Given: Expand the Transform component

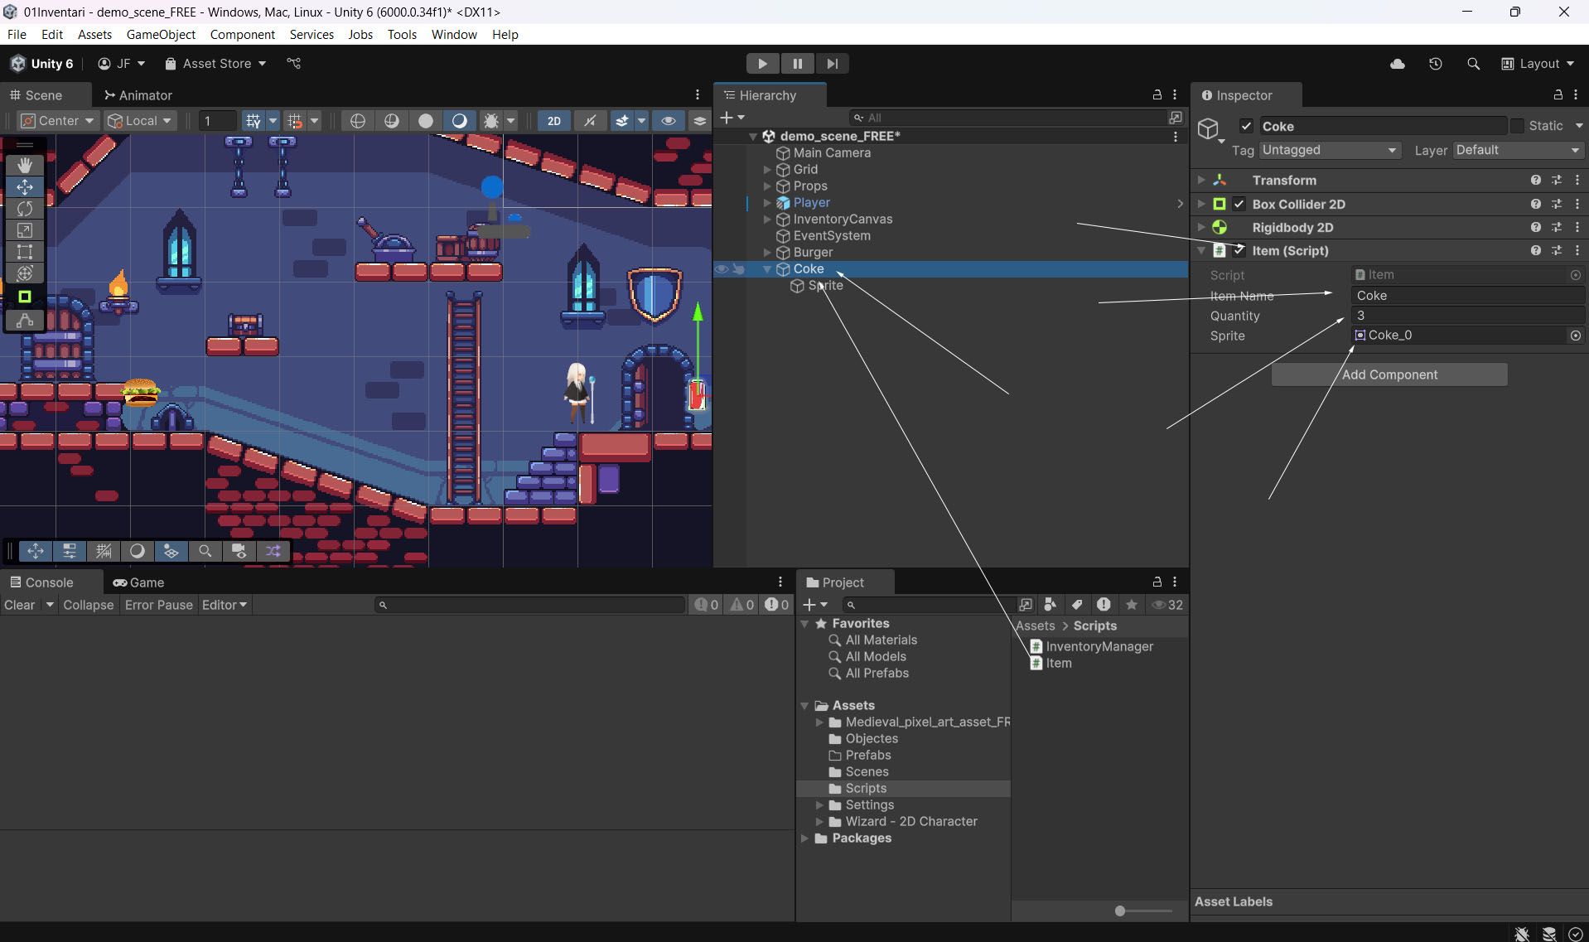Looking at the screenshot, I should click(1200, 180).
